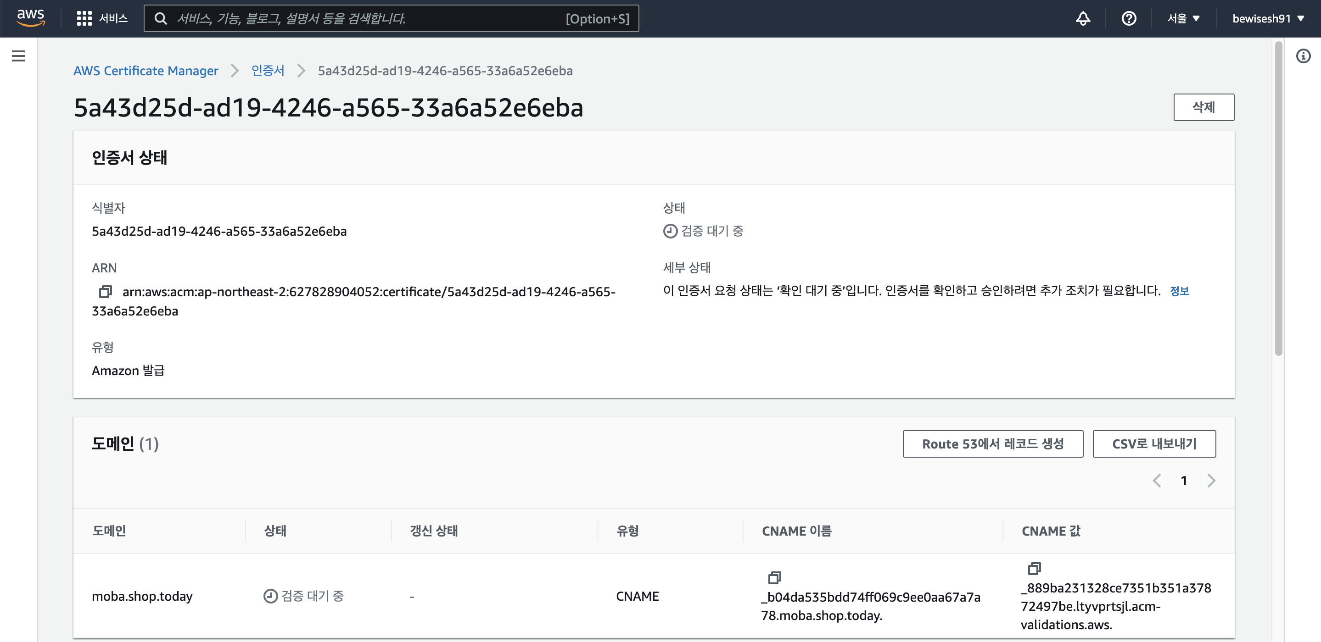
Task: Click the CNAME 값 column header
Action: pos(1051,531)
